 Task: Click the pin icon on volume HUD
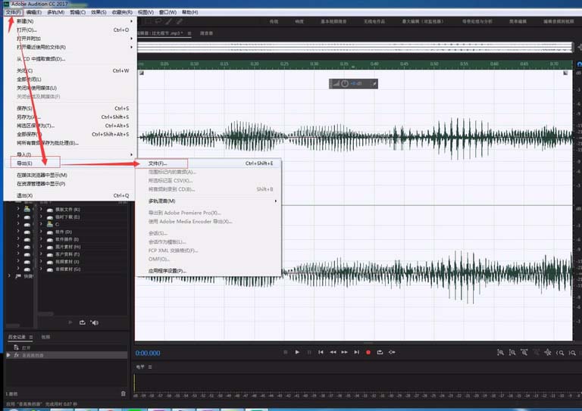374,83
